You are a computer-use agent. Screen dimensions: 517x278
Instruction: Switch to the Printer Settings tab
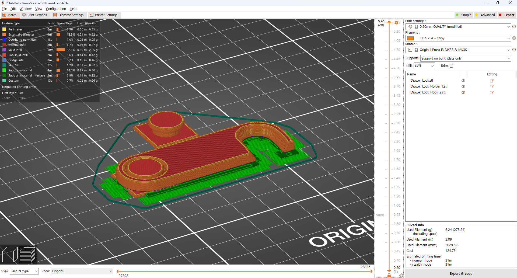[x=104, y=15]
